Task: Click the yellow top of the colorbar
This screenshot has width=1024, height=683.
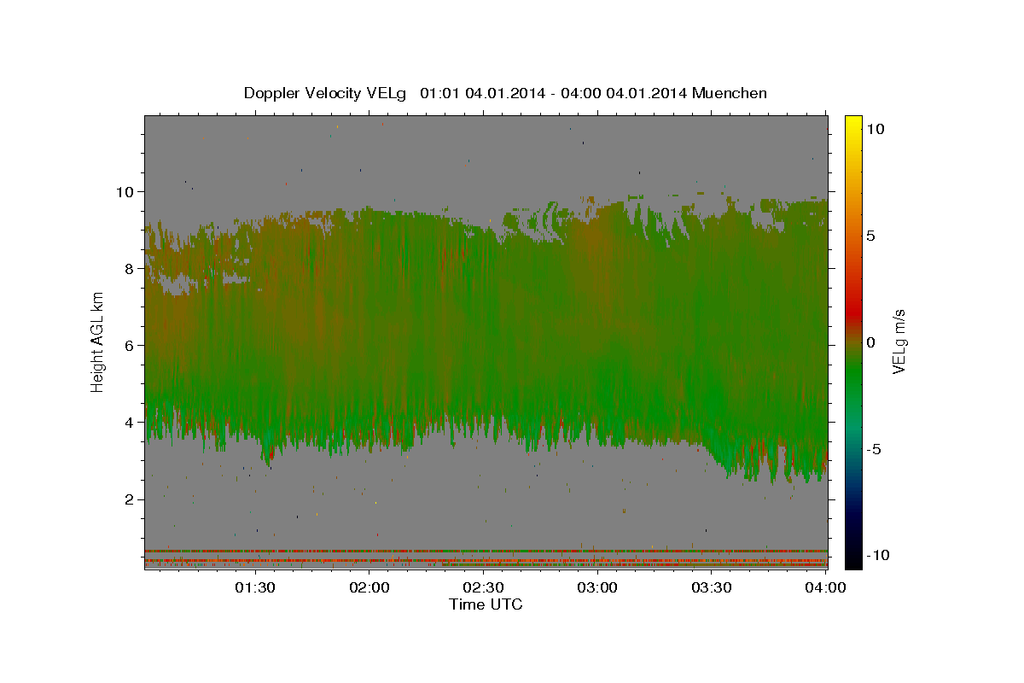Action: point(853,122)
